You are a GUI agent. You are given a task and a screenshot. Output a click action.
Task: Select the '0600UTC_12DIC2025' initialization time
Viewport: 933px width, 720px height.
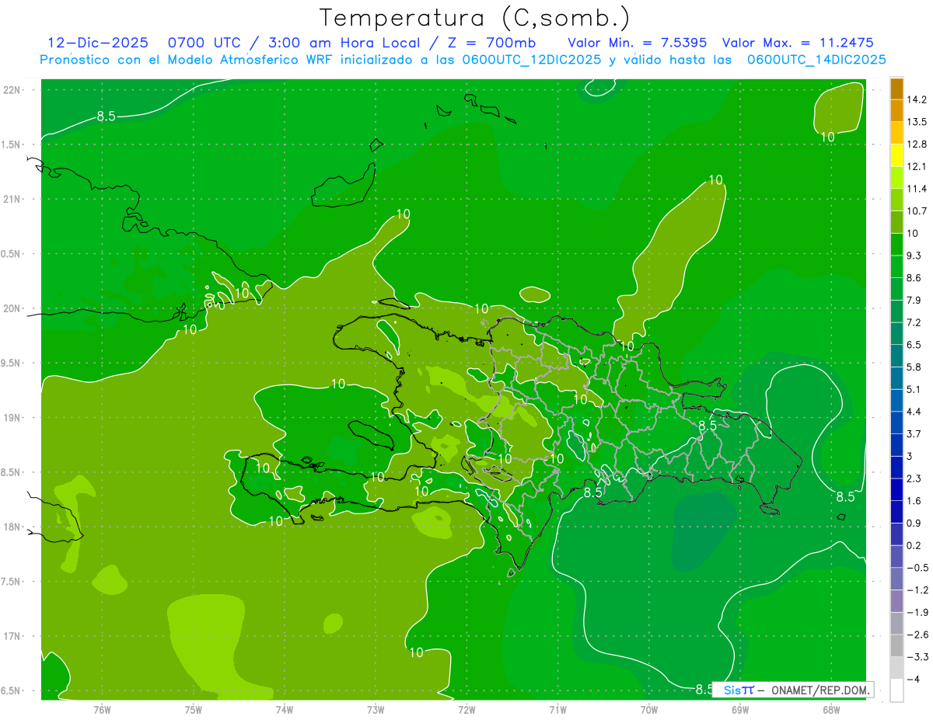(x=531, y=60)
